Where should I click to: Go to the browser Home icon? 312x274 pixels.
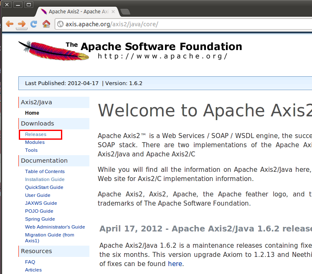click(x=46, y=24)
